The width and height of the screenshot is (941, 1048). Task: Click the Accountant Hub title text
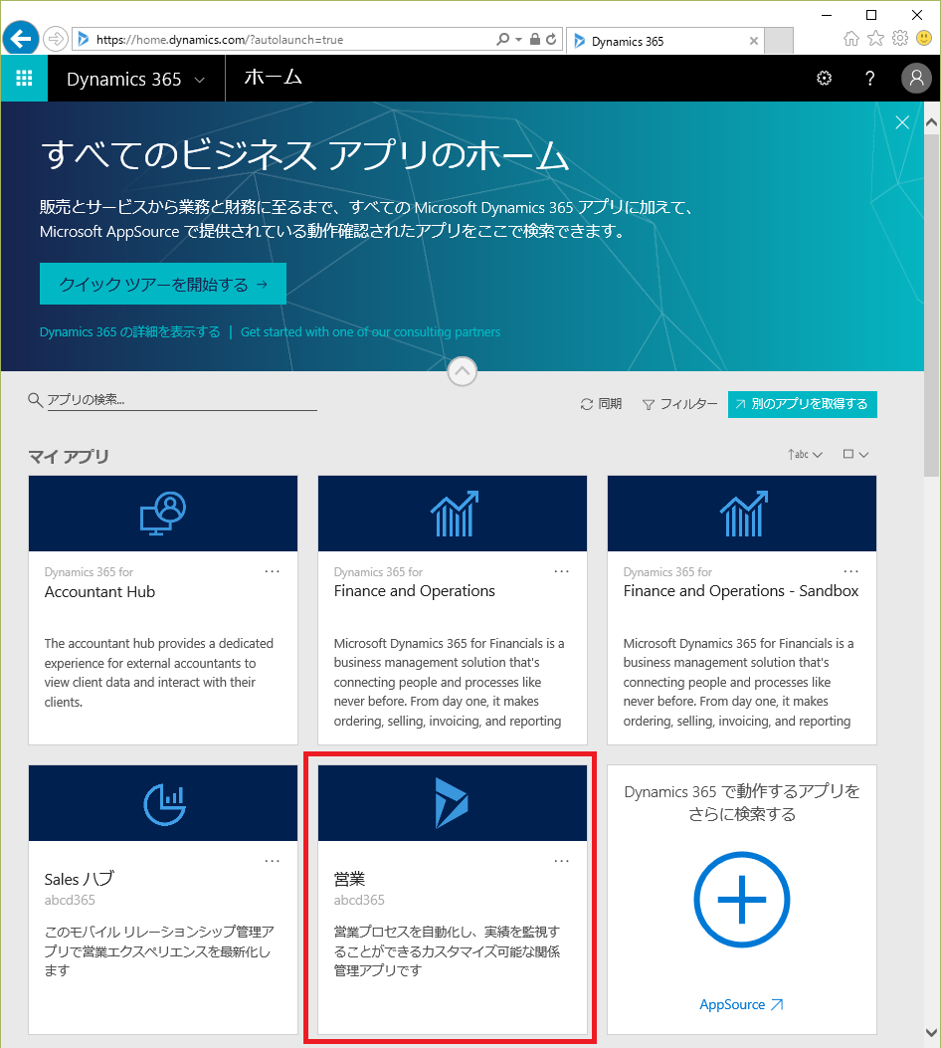pyautogui.click(x=99, y=592)
